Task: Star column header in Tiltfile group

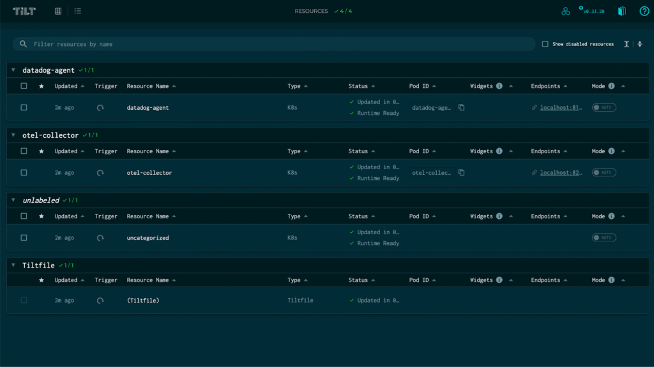Action: pos(42,280)
